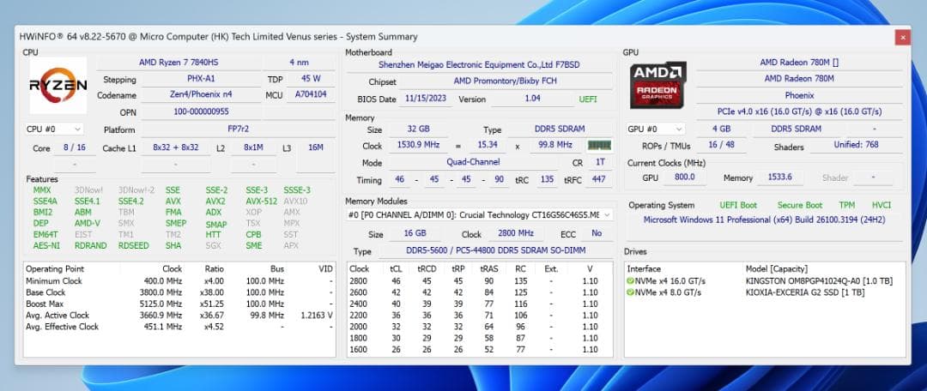Image resolution: width=927 pixels, height=391 pixels.
Task: Click the ROPs / TMUs 16 / 48 value
Action: [722, 145]
